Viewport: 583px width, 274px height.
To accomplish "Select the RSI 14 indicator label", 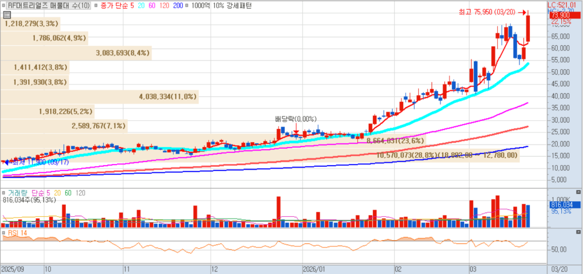I will click(17, 232).
